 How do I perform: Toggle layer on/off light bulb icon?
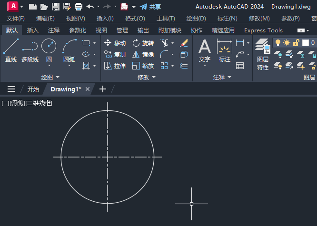(x=278, y=43)
